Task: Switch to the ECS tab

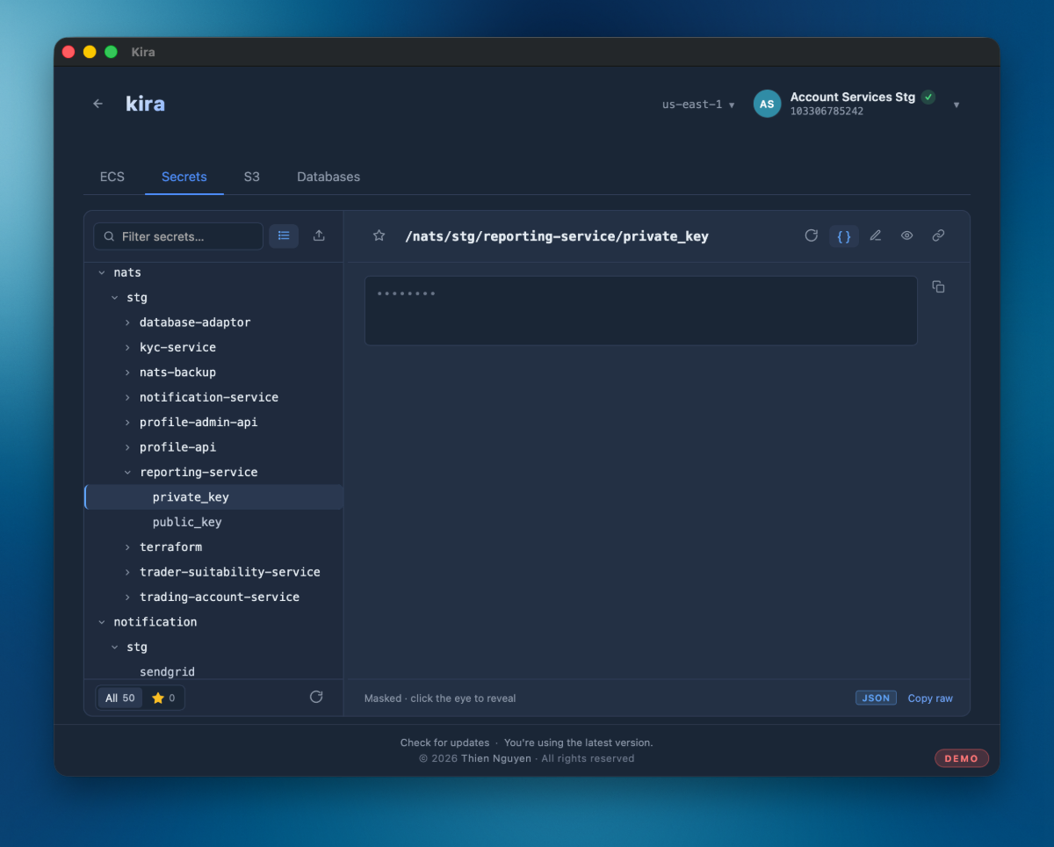Action: tap(112, 177)
